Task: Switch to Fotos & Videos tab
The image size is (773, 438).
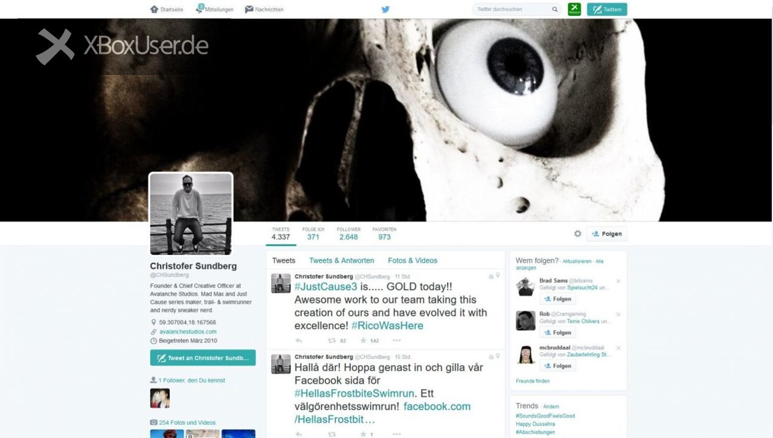Action: click(412, 260)
